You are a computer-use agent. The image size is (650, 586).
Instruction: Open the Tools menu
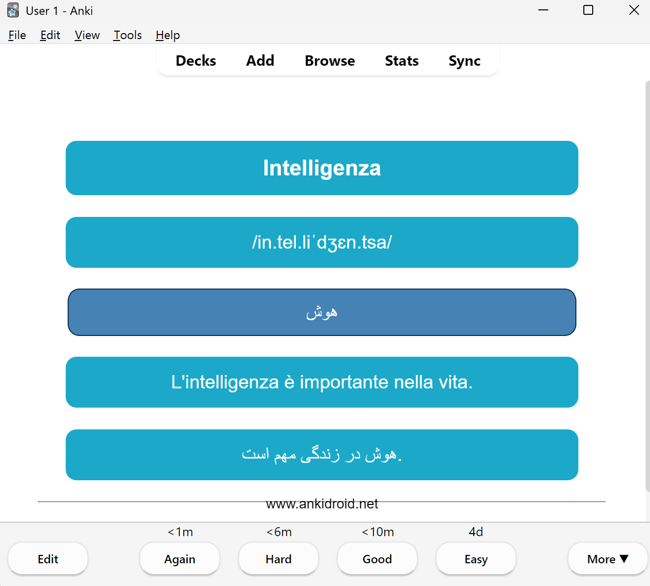click(128, 35)
